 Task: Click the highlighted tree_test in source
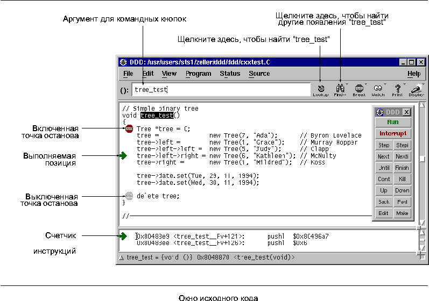(x=157, y=116)
